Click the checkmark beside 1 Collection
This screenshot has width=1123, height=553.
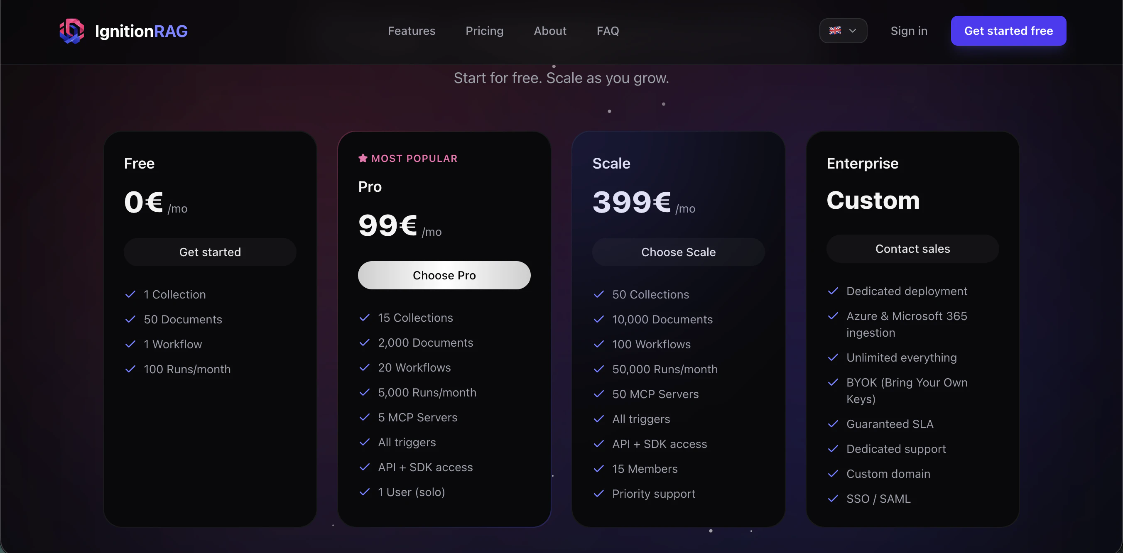tap(130, 295)
